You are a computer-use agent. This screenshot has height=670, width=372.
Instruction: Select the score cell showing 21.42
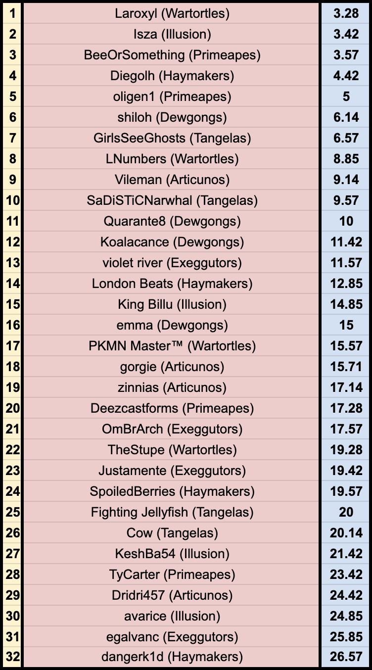[346, 554]
